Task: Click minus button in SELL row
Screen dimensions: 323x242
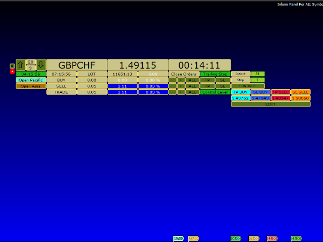Action: pos(173,86)
